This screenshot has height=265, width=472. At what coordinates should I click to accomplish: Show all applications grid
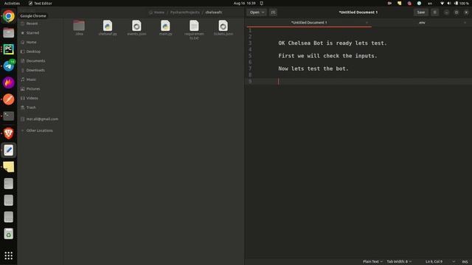[8, 255]
